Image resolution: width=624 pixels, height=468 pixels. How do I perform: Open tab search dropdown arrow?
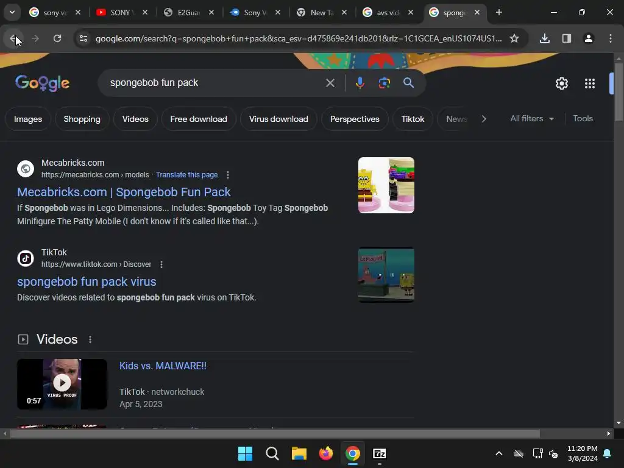(x=12, y=12)
